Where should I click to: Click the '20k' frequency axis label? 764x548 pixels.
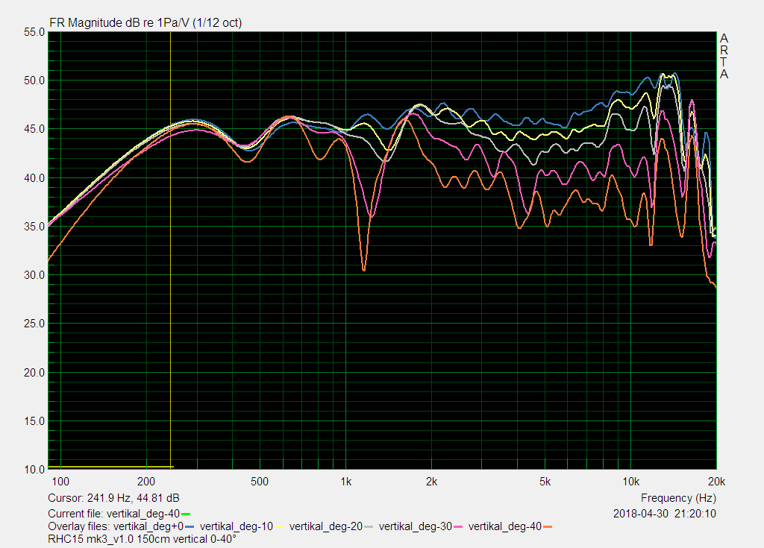716,482
